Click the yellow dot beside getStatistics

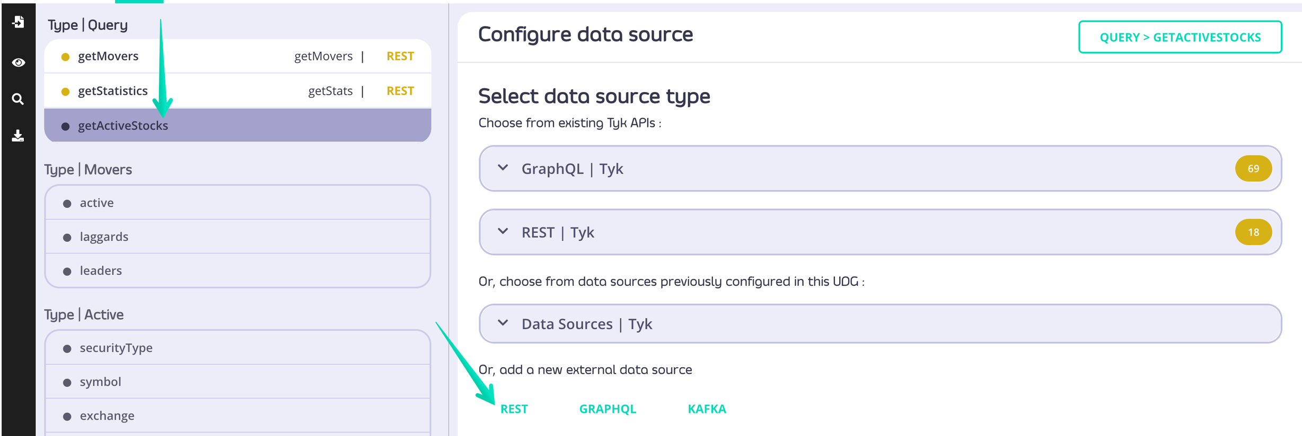click(66, 92)
